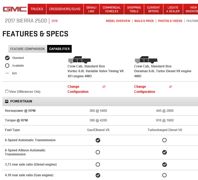Screen dimensions: 198x180
Task: Click Change Configuration for the diesel truck
Action: [145, 89]
